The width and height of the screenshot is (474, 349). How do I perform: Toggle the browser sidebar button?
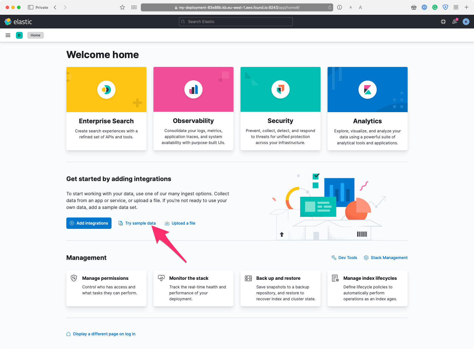[x=30, y=7]
